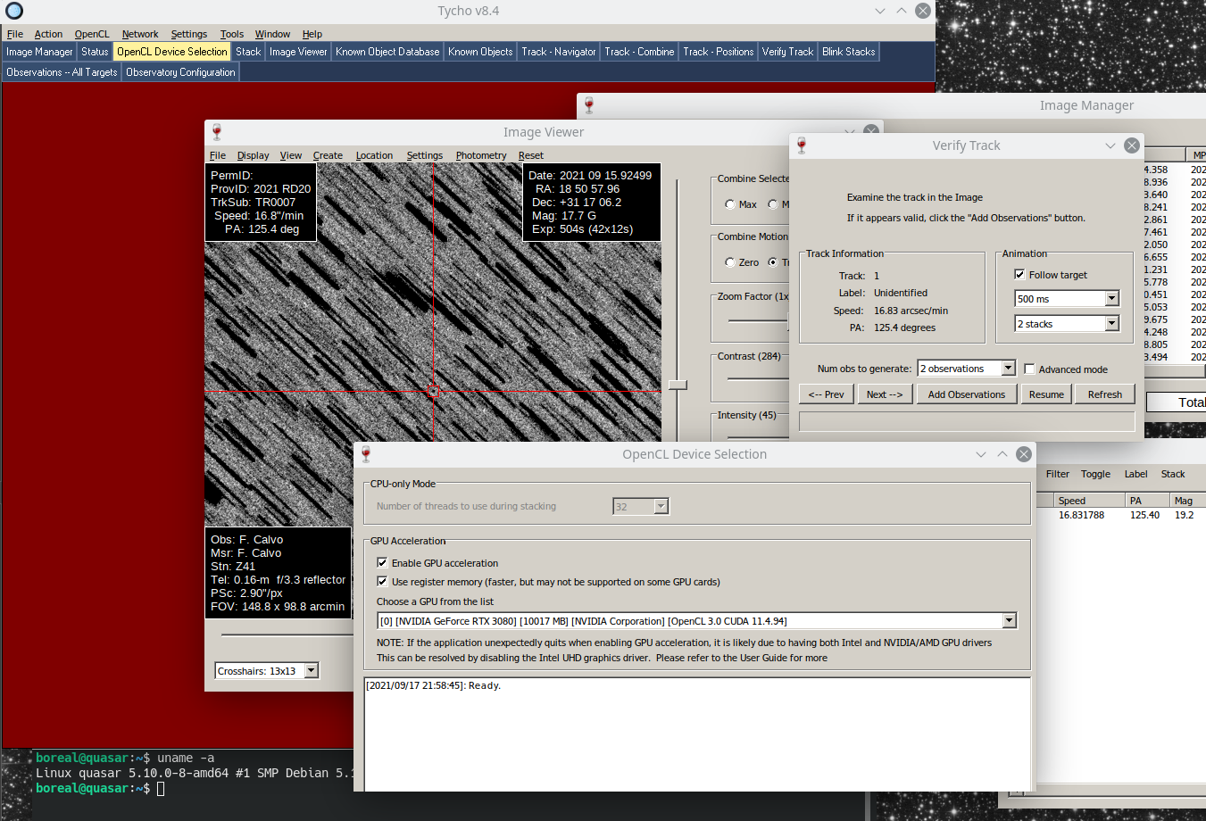
Task: Open the 2 stacks dropdown
Action: click(x=1111, y=323)
